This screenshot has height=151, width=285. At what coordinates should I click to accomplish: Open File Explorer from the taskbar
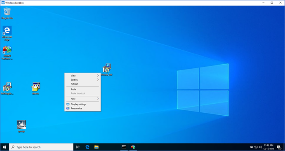(97, 147)
